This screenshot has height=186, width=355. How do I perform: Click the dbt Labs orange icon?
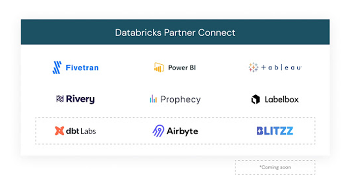pyautogui.click(x=59, y=131)
